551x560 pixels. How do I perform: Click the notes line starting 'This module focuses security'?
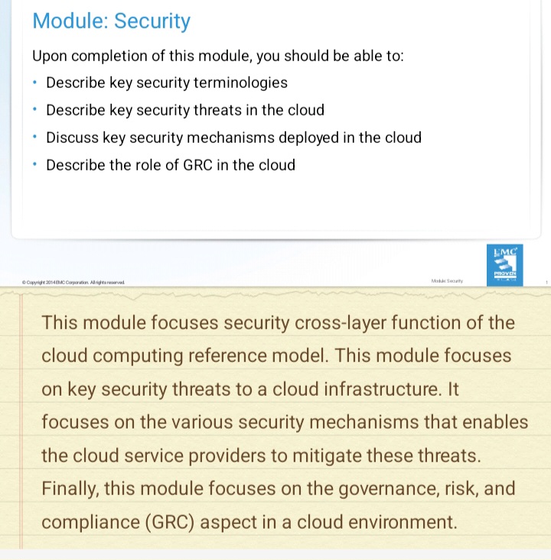[279, 322]
